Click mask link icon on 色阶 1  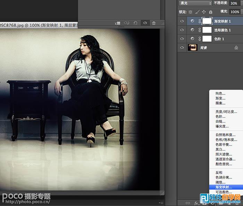200,39
